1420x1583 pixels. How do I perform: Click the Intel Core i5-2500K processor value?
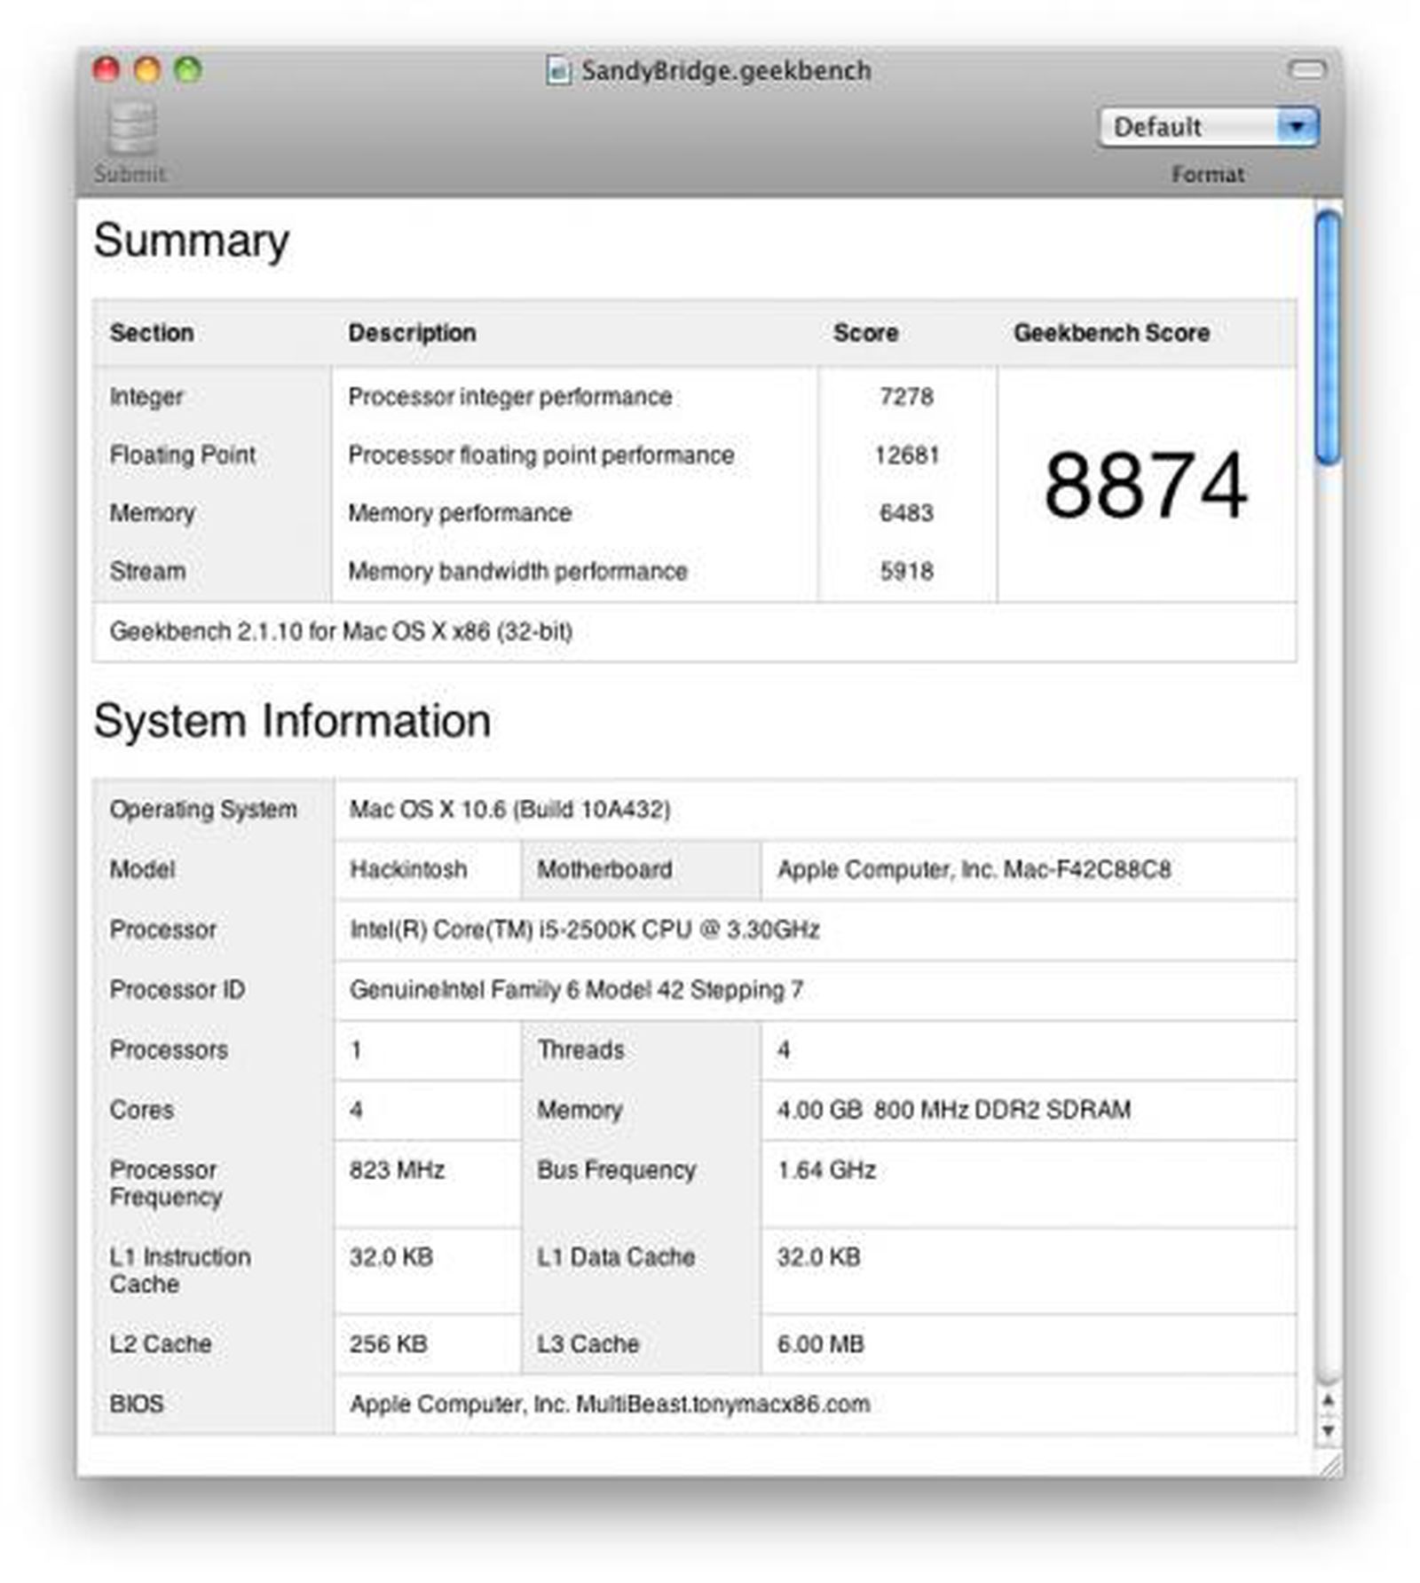click(585, 930)
